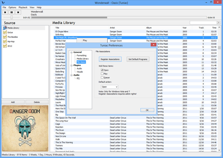Select the Media Library source icon

tap(5, 28)
